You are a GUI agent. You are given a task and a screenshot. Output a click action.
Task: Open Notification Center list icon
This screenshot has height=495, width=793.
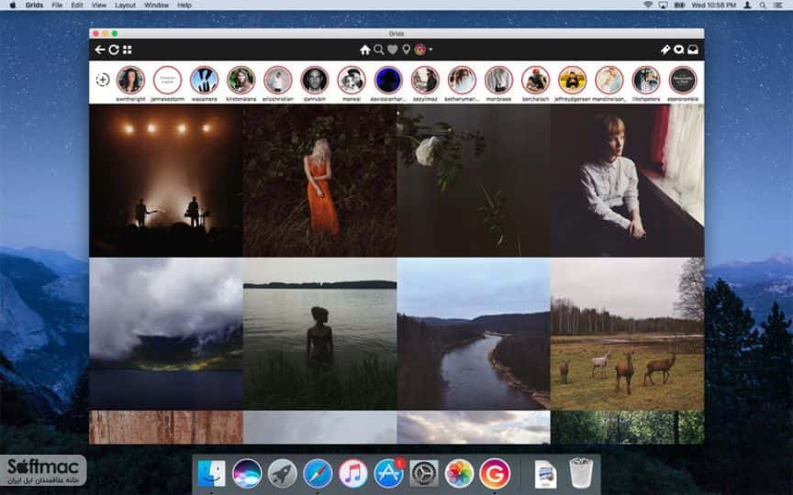coord(777,5)
